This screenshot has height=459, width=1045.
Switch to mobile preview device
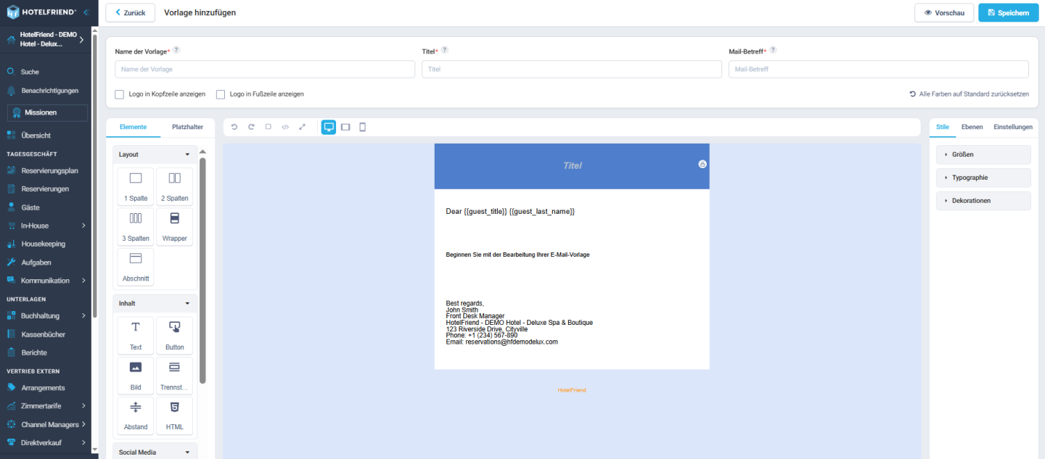click(x=363, y=127)
